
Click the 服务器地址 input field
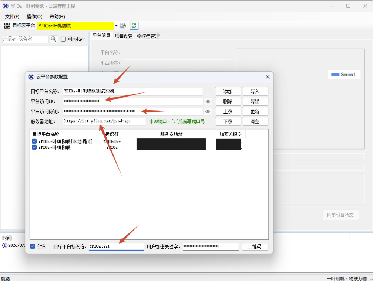104,121
